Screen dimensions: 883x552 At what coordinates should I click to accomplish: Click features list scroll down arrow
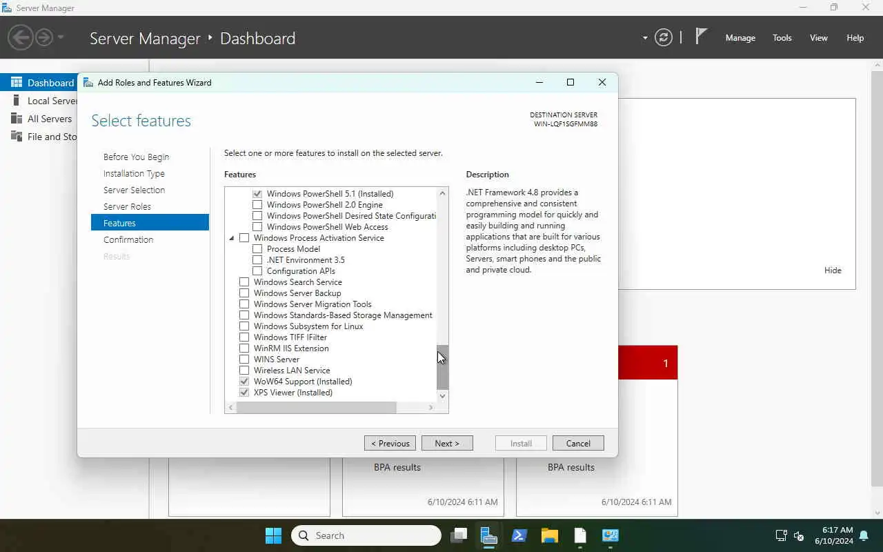442,396
